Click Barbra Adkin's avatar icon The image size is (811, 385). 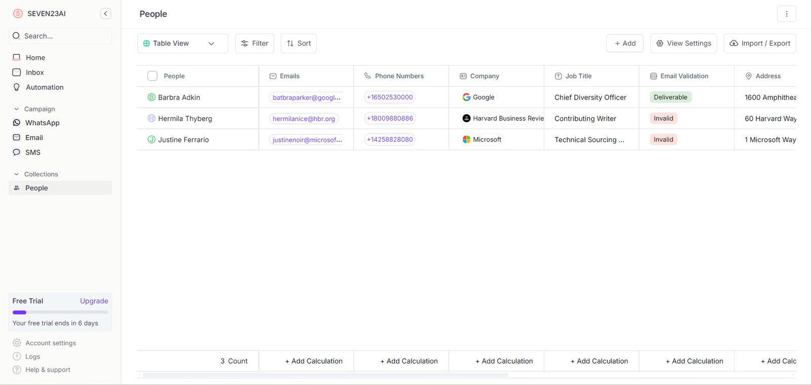[151, 97]
